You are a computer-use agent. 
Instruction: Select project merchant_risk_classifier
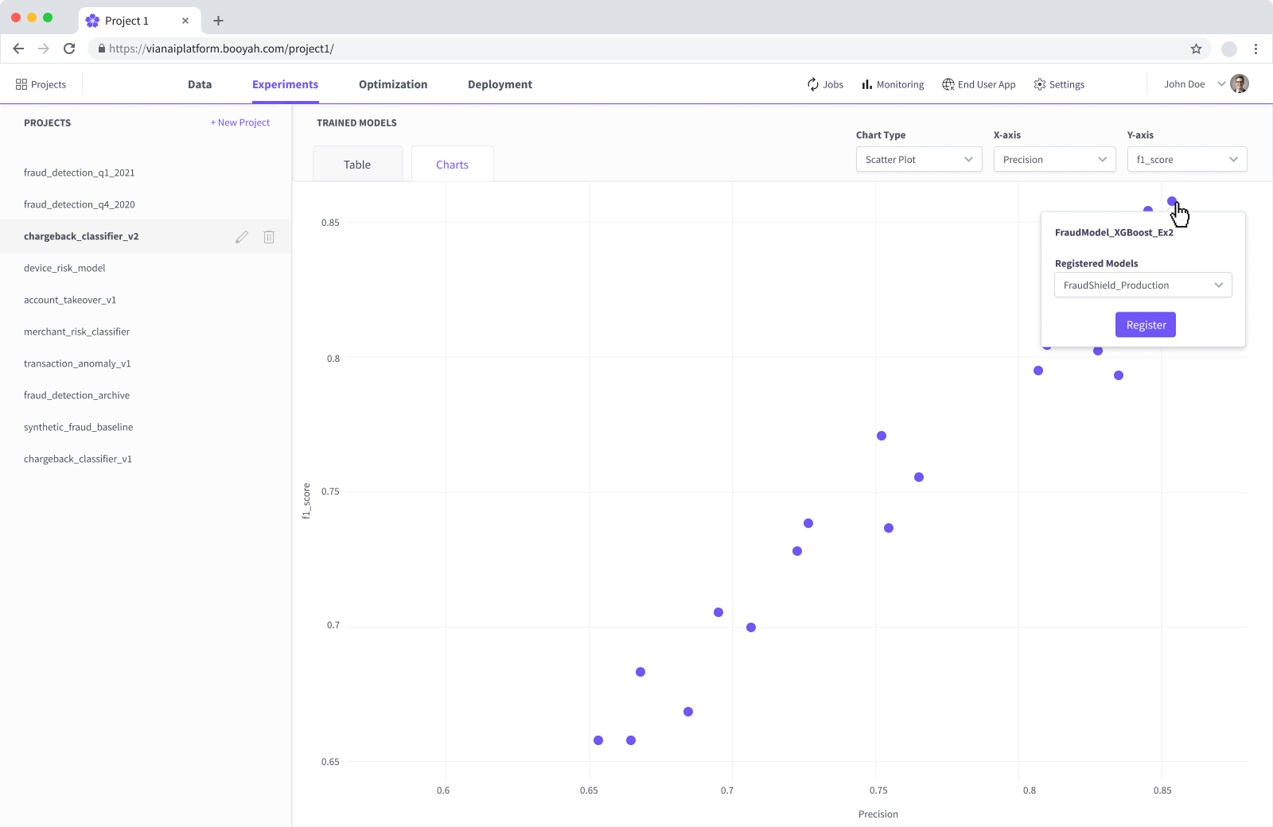coord(76,332)
